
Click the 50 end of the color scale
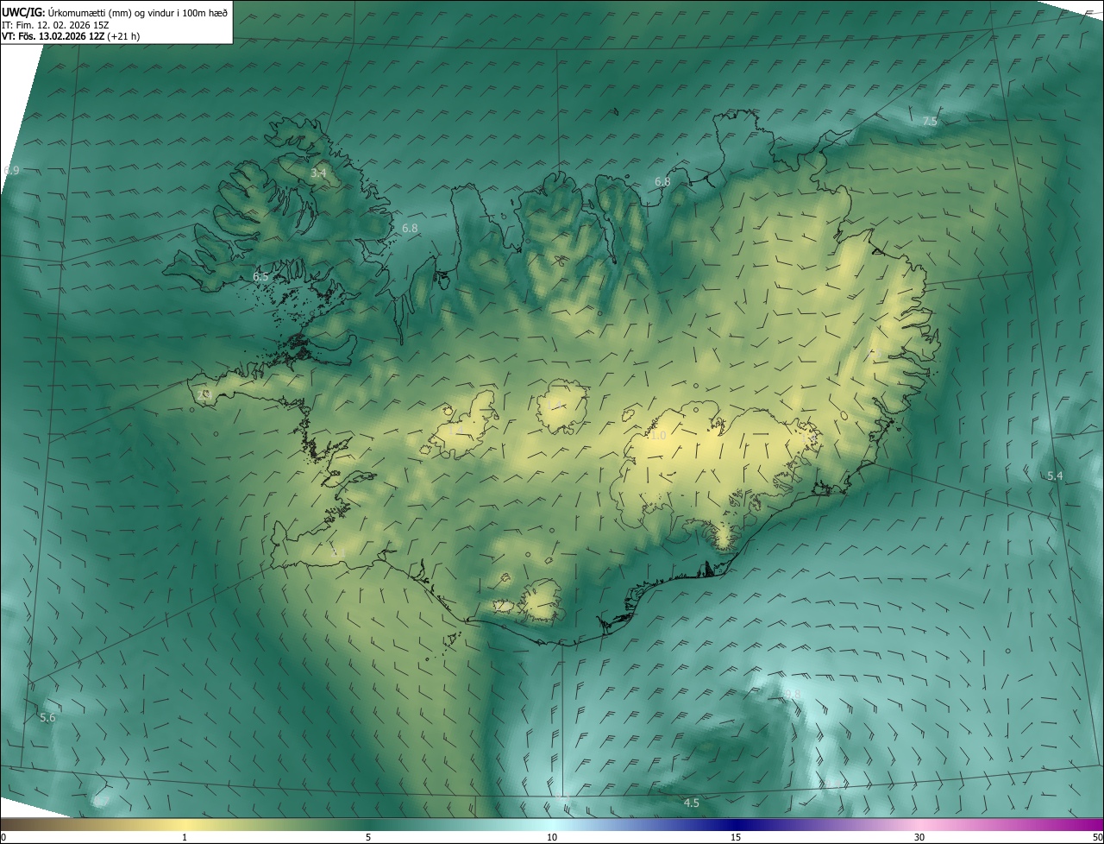[x=1096, y=837]
